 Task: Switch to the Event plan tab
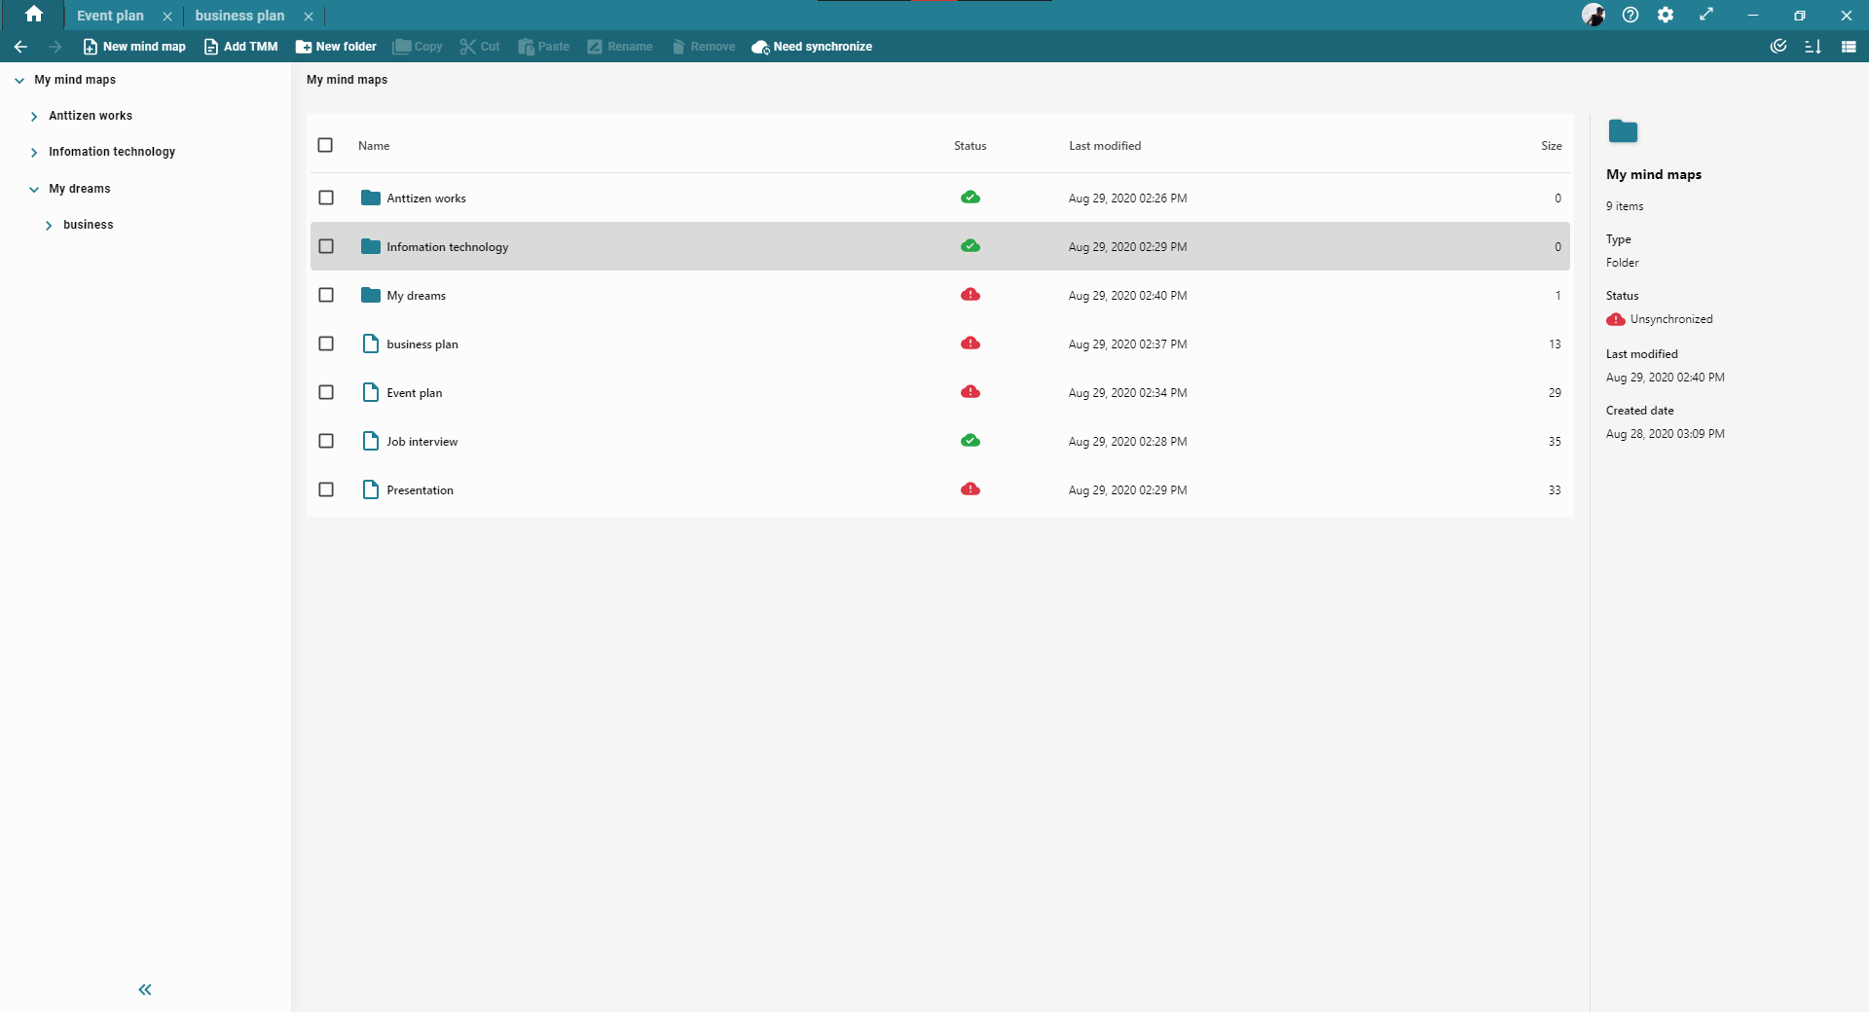[110, 16]
